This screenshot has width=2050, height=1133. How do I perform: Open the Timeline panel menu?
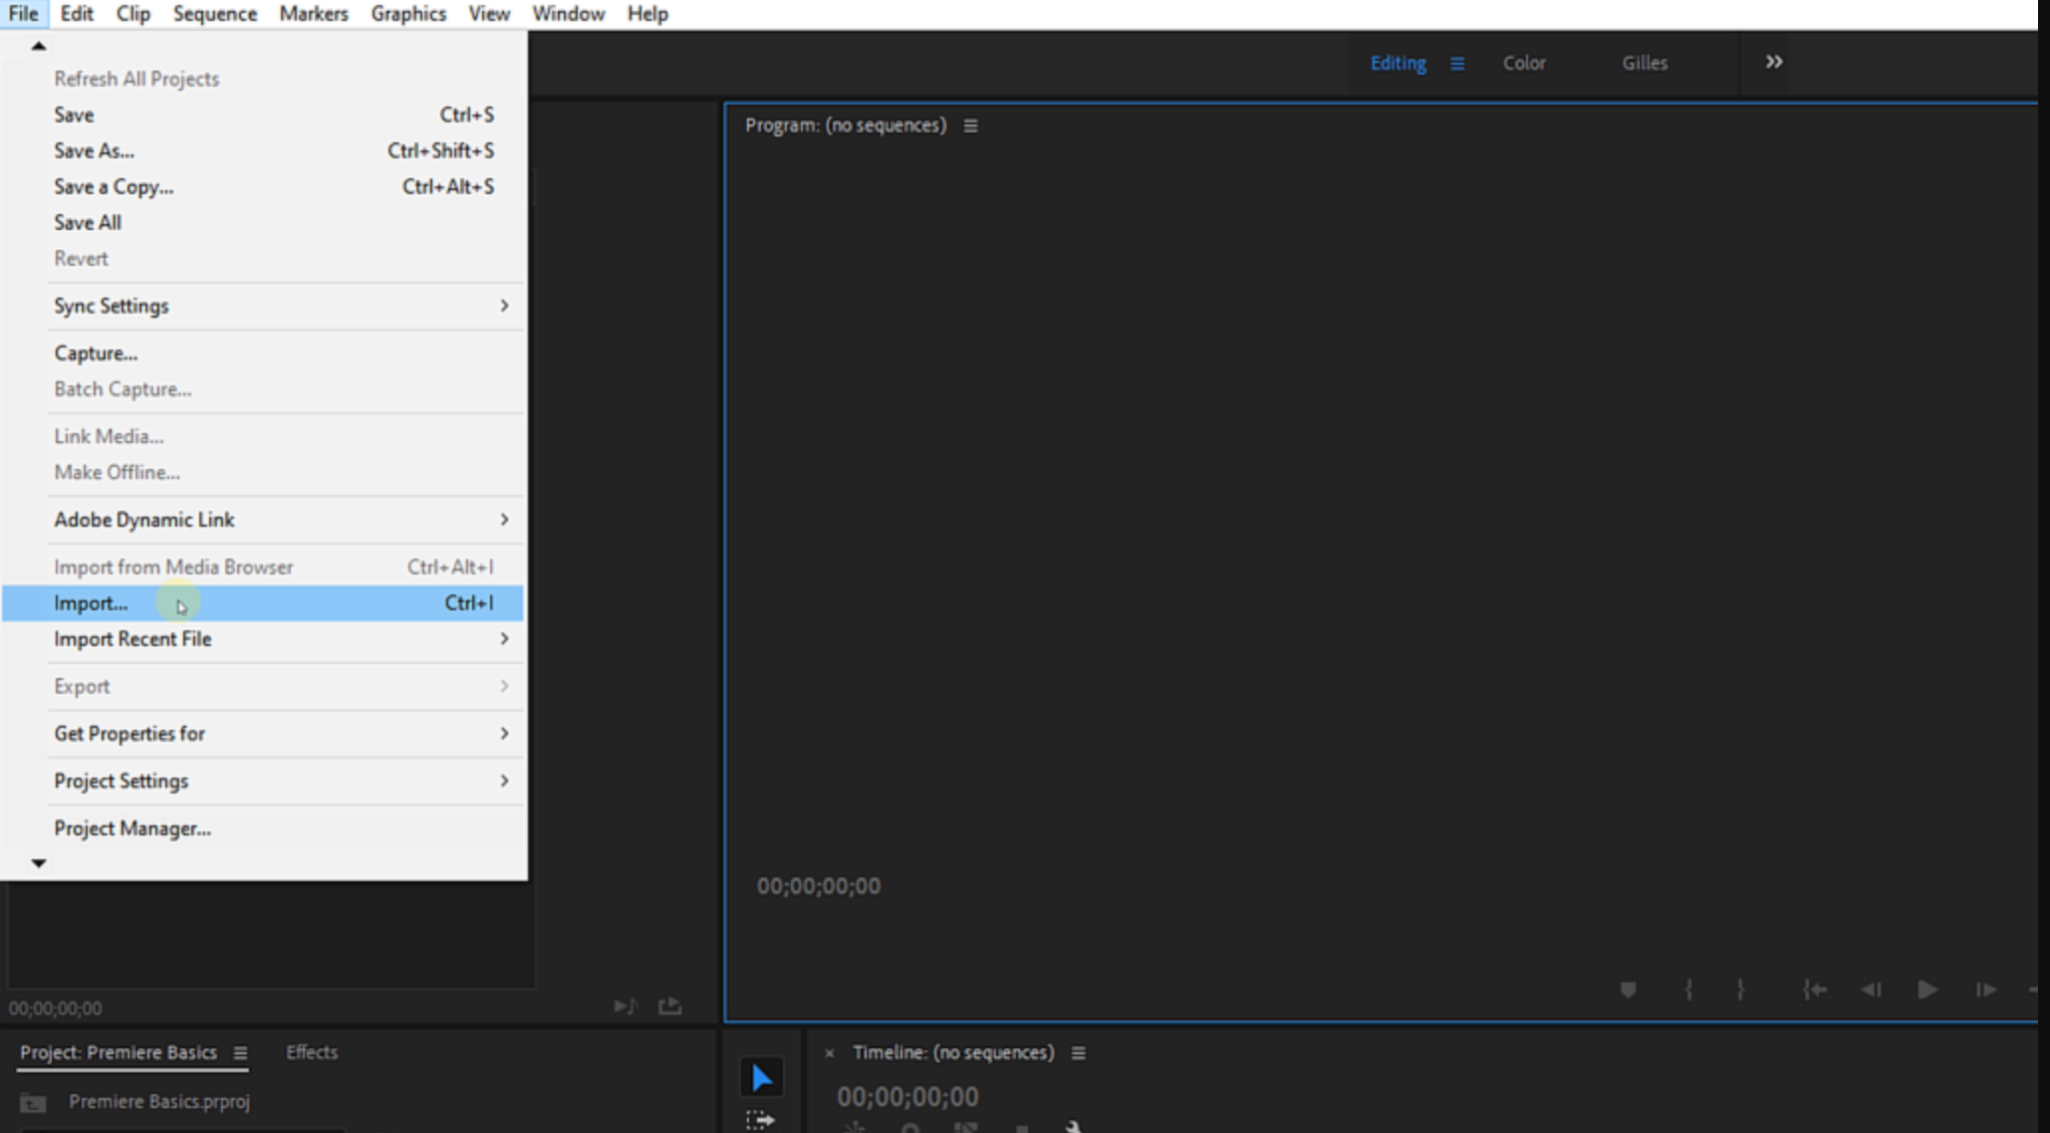pos(1077,1052)
